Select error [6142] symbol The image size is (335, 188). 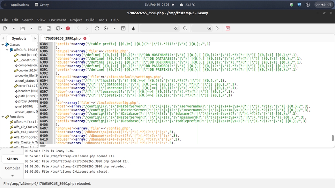[28, 86]
